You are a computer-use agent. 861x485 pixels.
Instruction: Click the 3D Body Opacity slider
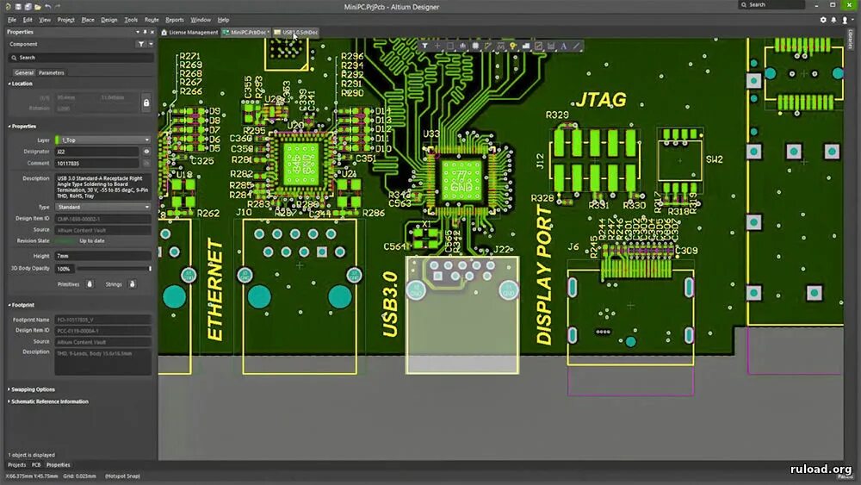(x=113, y=269)
